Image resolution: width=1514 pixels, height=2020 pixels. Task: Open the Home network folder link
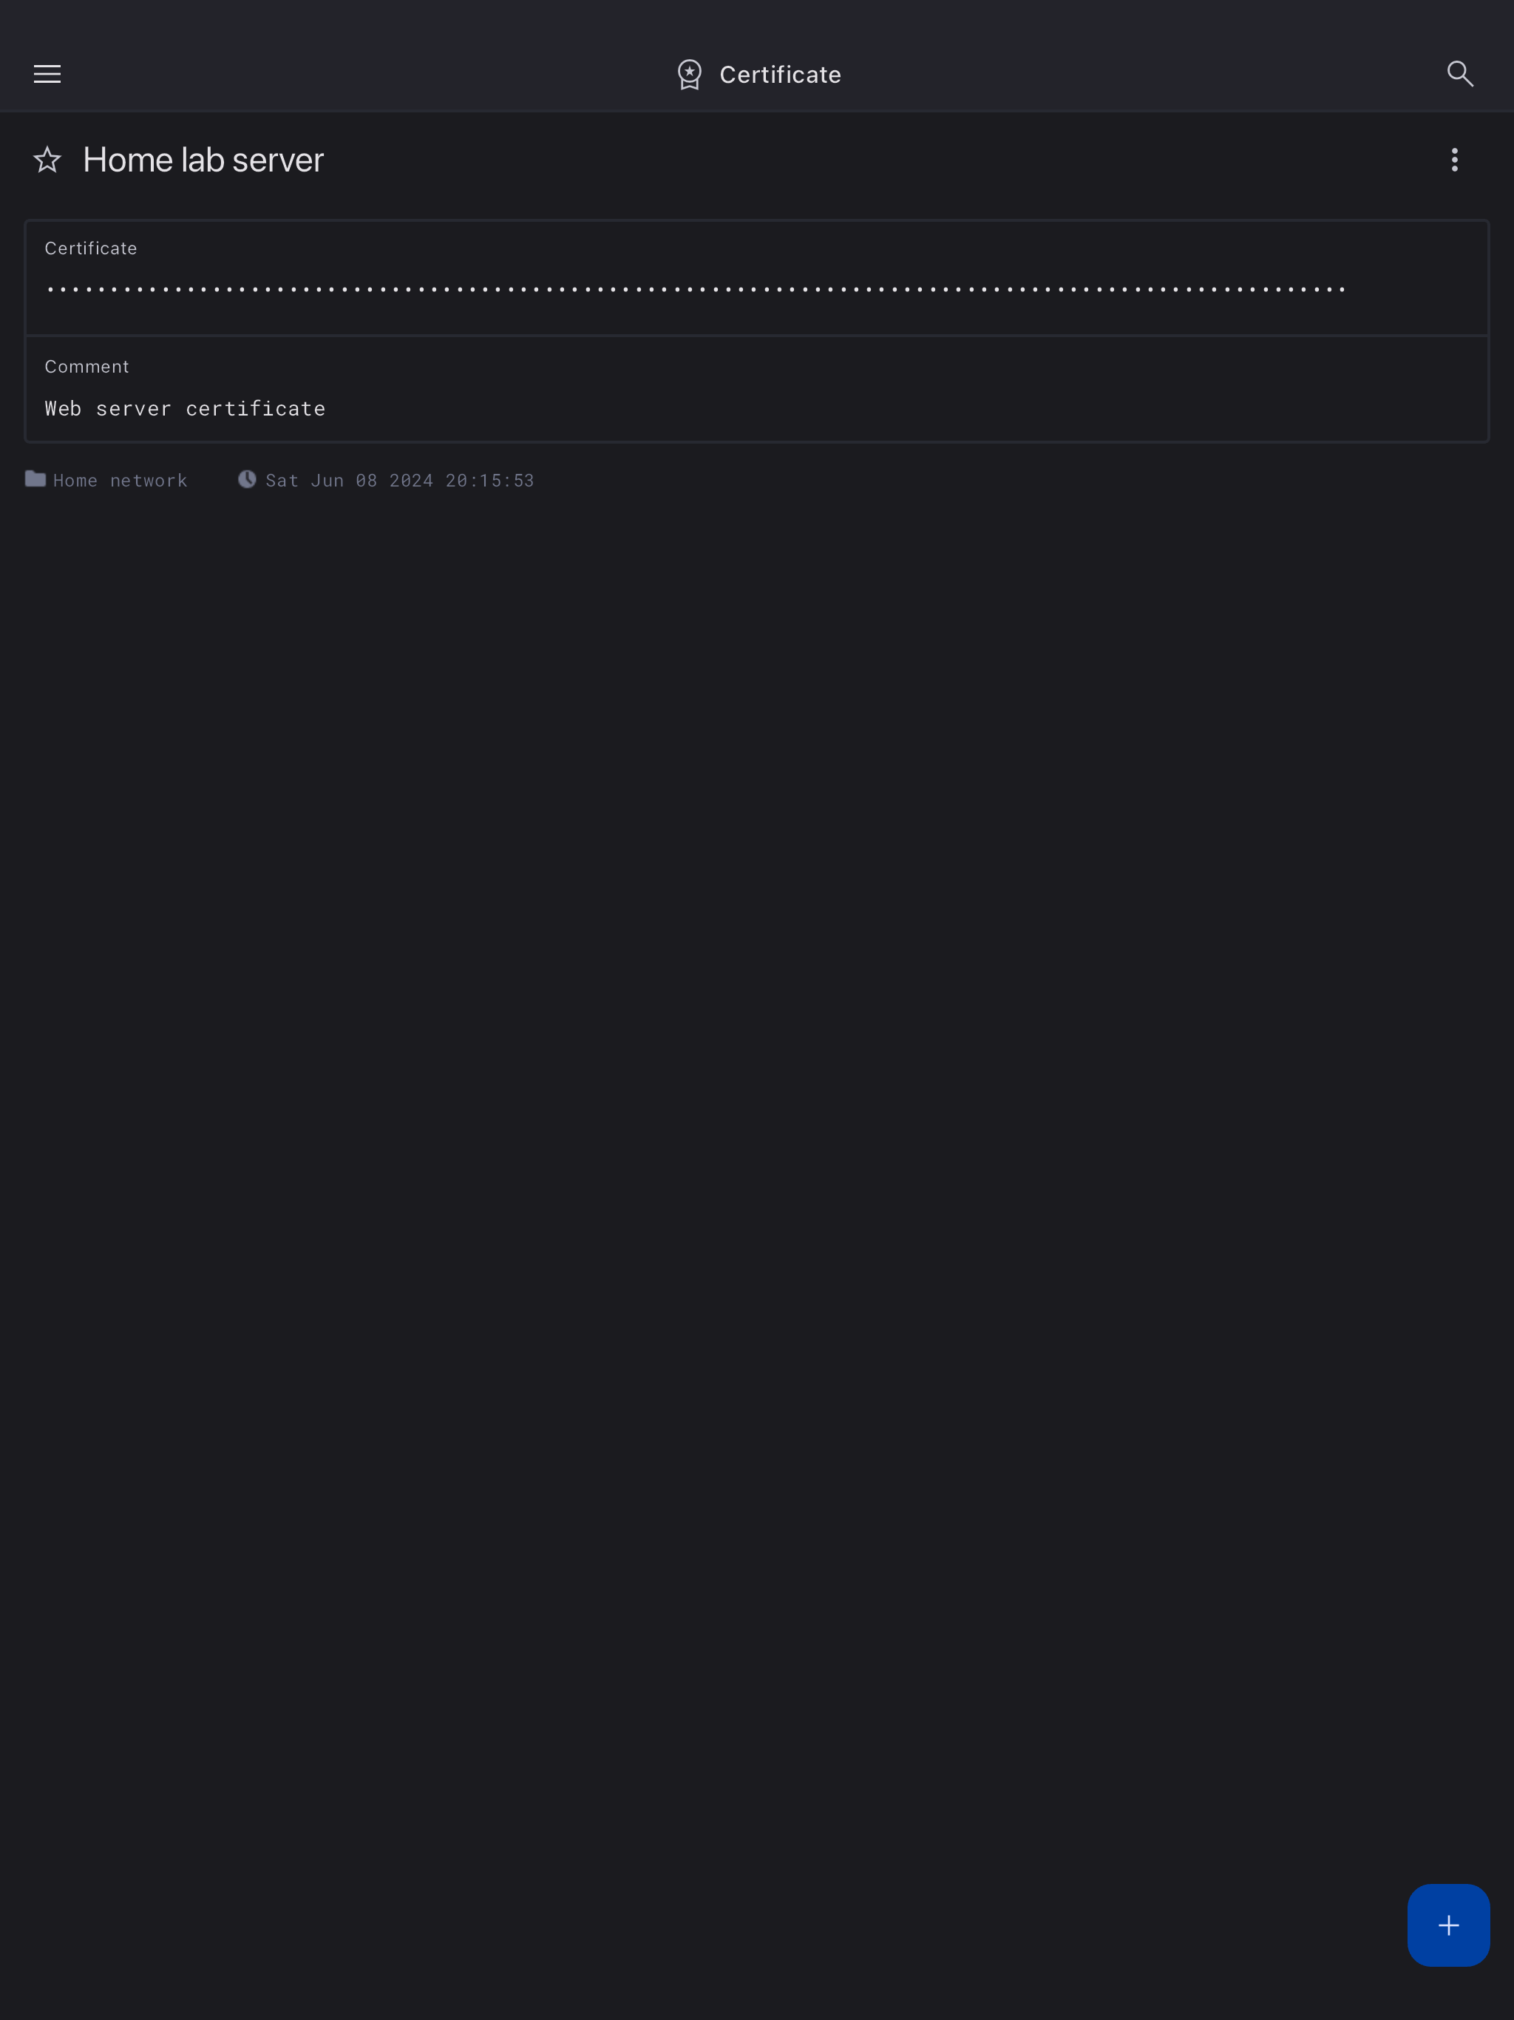click(x=120, y=481)
